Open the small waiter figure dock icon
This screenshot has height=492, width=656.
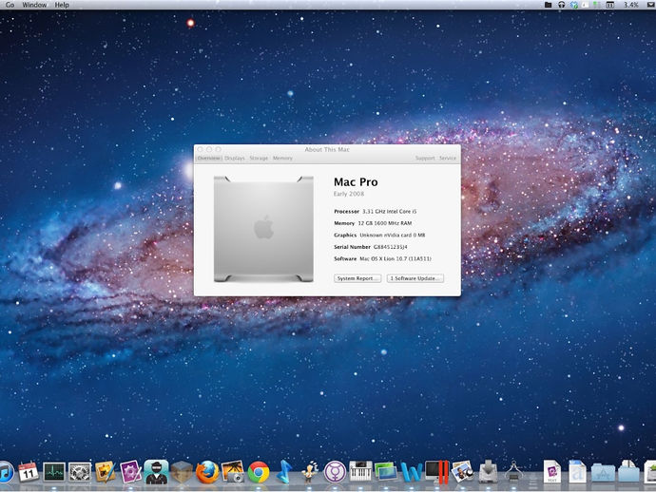pos(310,472)
